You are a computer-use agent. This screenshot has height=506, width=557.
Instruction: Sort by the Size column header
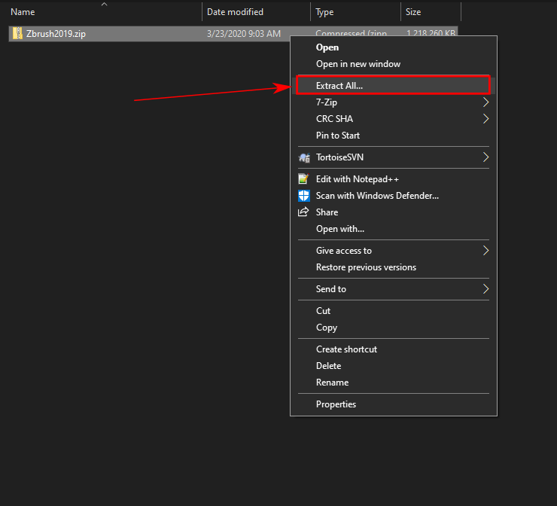click(431, 12)
